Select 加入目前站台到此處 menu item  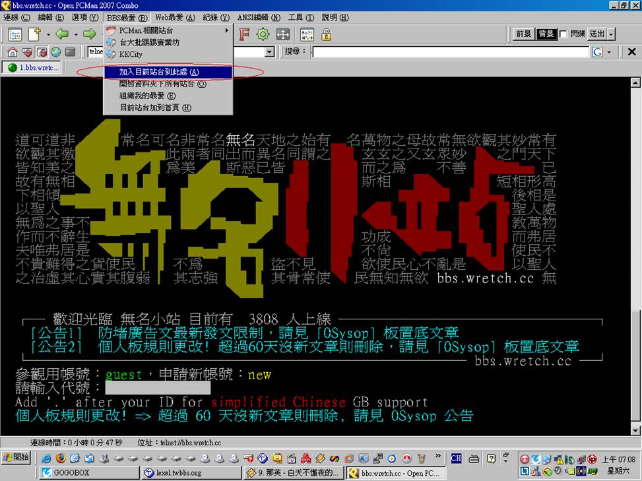(x=158, y=72)
